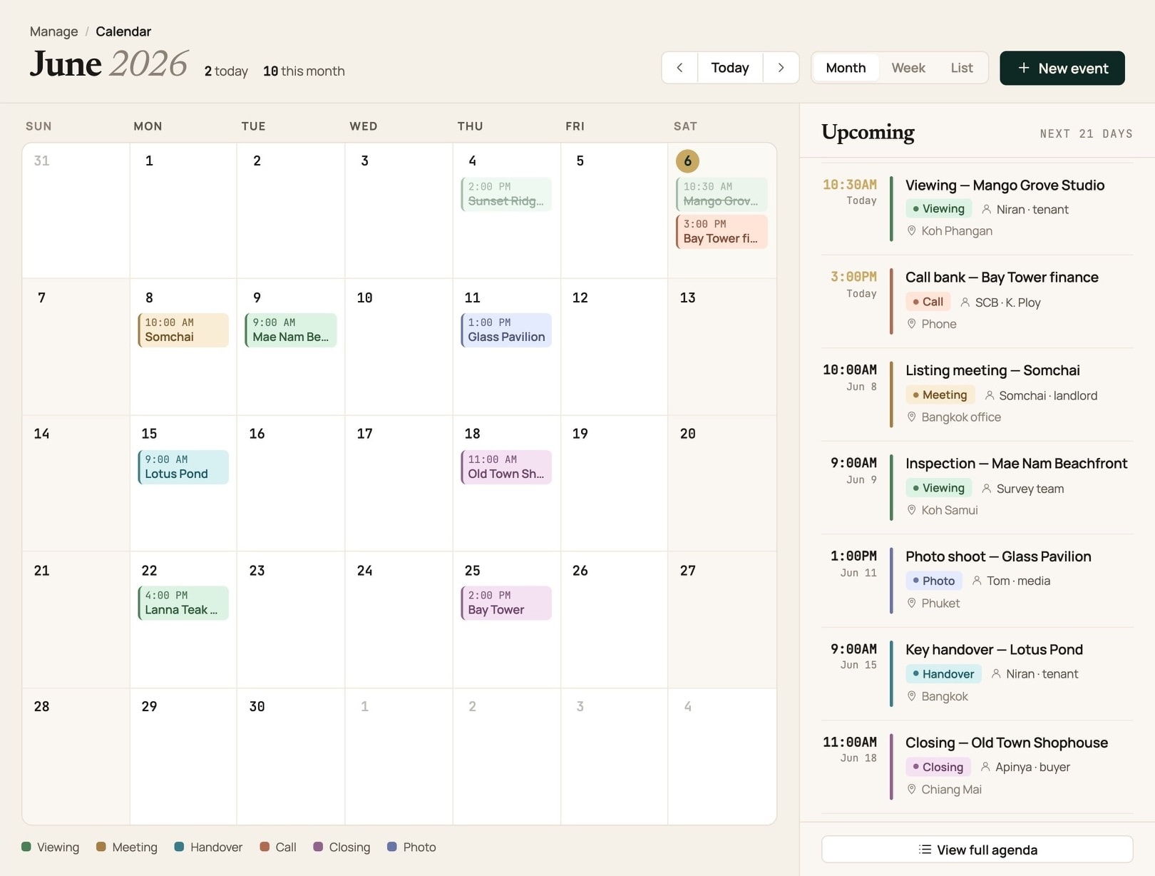Viewport: 1155px width, 876px height.
Task: Click the Call tag on Bay Tower finance
Action: pyautogui.click(x=928, y=302)
